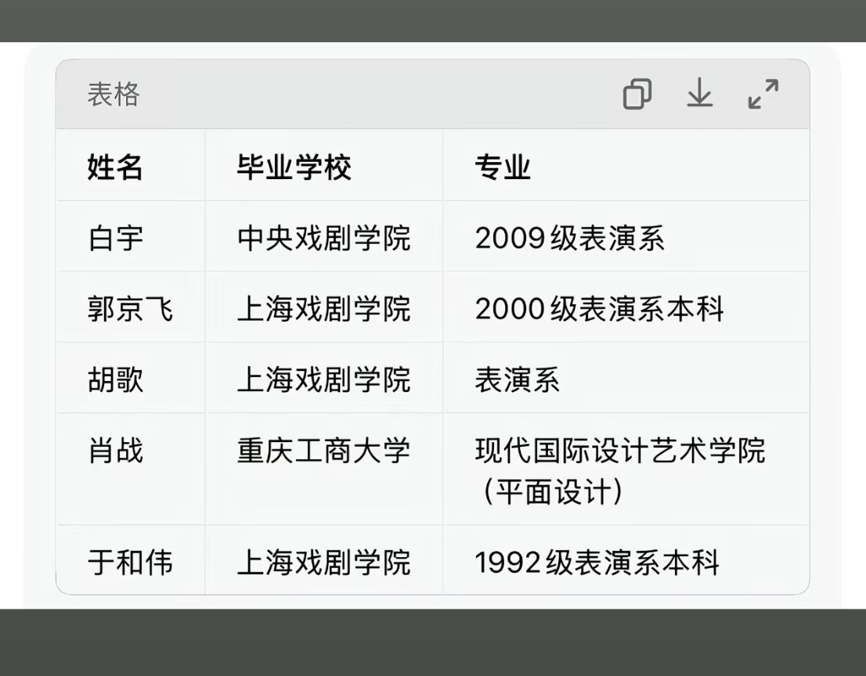
Task: Click 上海戏剧学院 in 郭京飞's row
Action: (323, 308)
